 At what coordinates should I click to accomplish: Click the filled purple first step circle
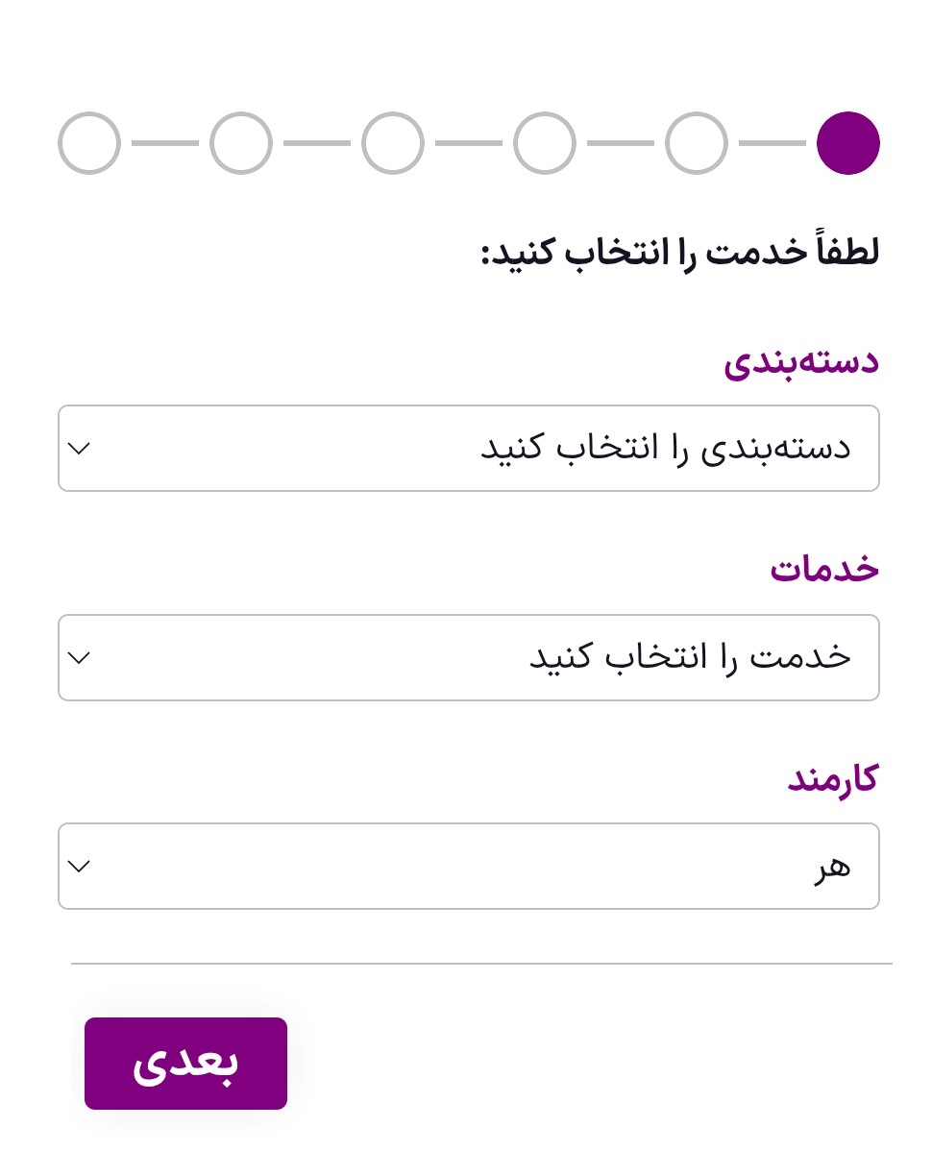(848, 143)
